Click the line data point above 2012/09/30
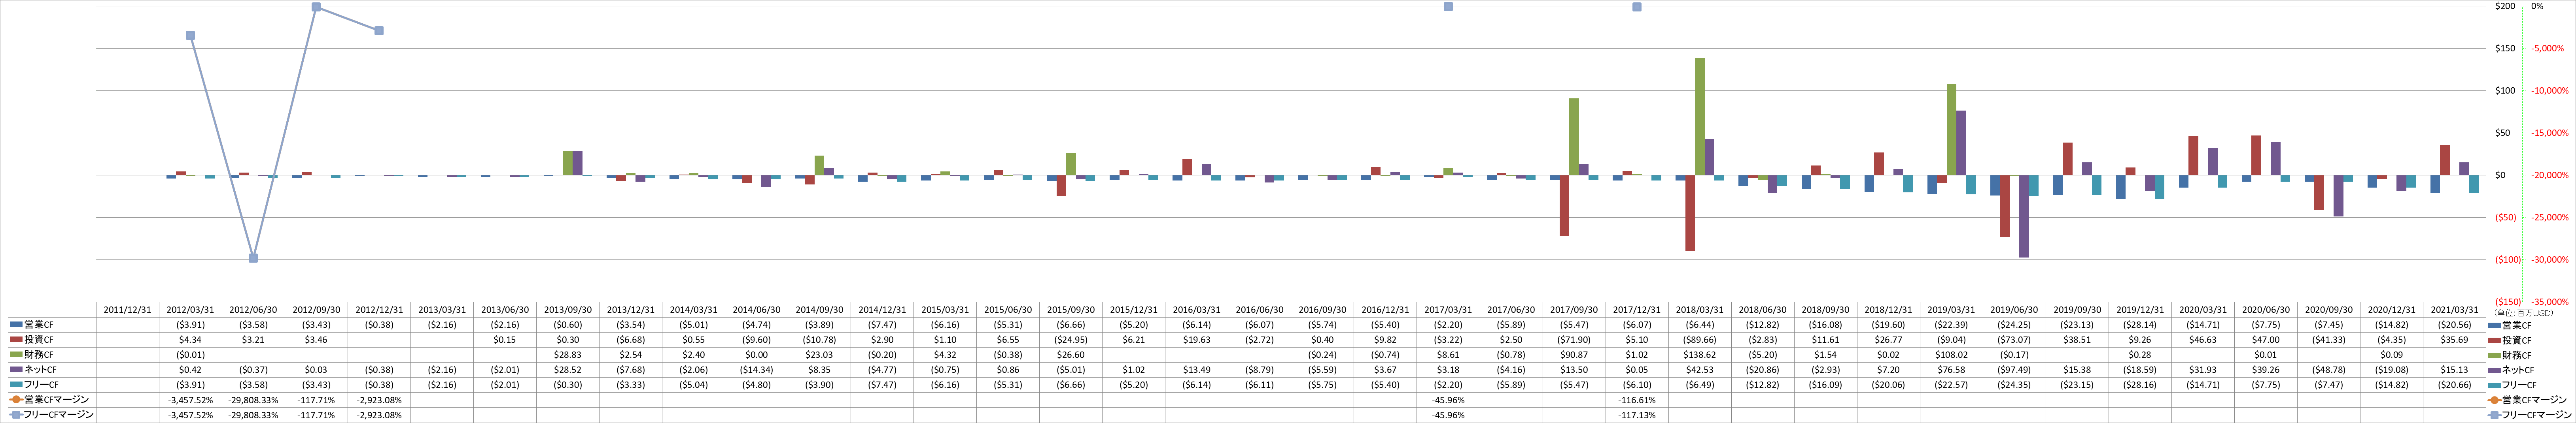 point(316,7)
